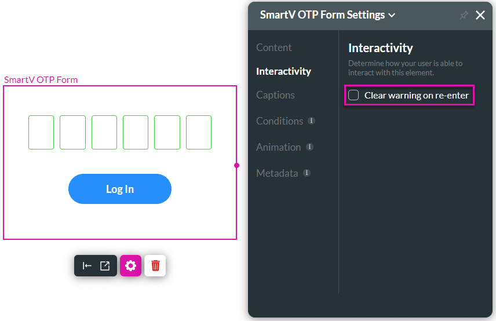Viewport: 496px width, 321px height.
Task: Open the Metadata tab
Action: coord(277,173)
